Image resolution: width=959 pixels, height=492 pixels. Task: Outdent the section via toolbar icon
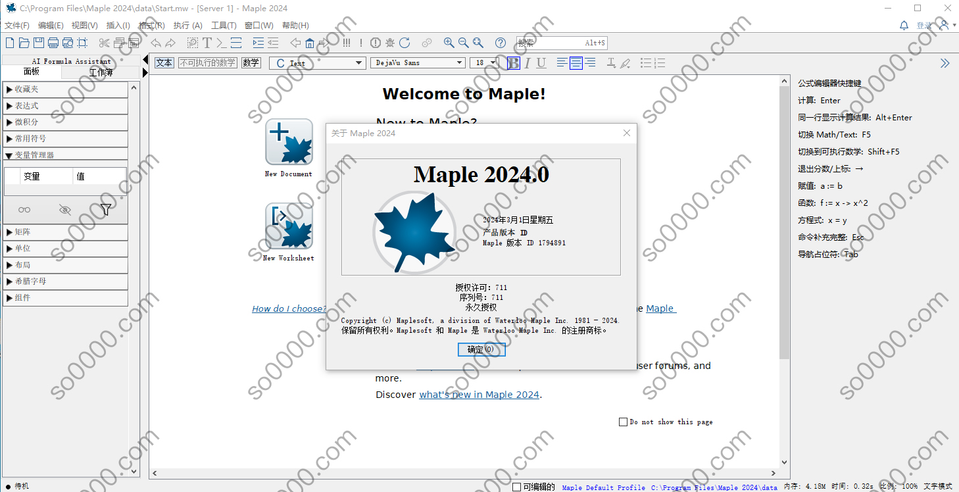273,43
